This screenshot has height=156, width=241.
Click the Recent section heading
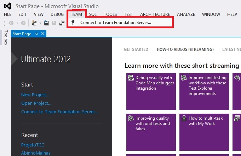pos(30,135)
